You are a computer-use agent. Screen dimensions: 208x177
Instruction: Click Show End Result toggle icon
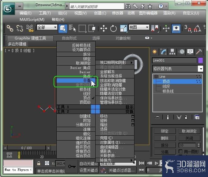pyautogui.click(x=168, y=117)
